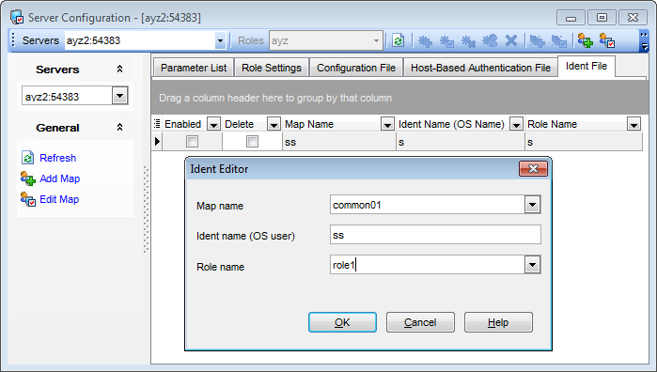This screenshot has width=657, height=372.
Task: Click toolbar overflow double-arrow chevron
Action: (x=644, y=35)
